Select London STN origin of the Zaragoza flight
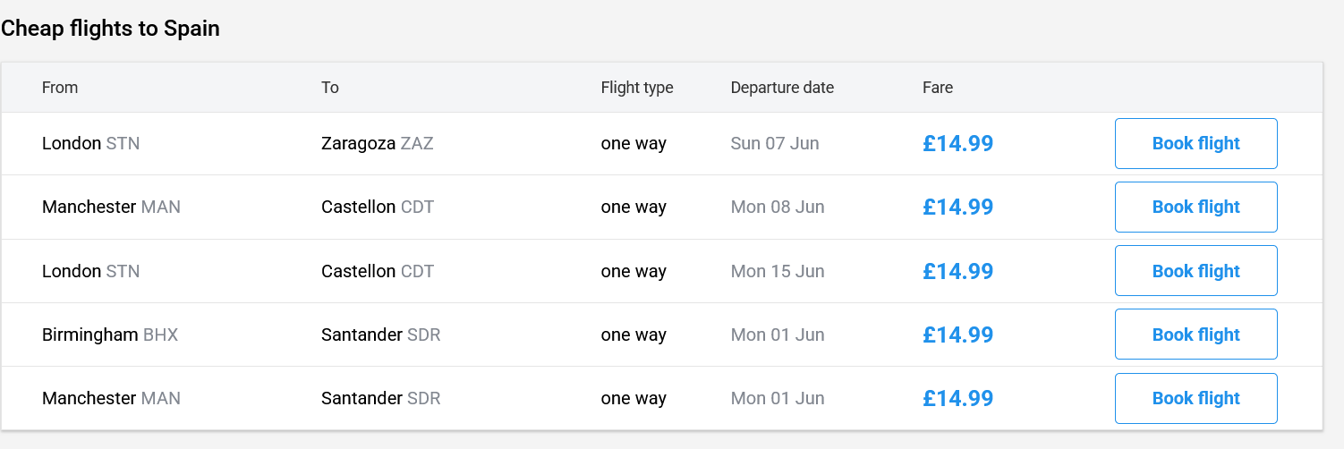The image size is (1344, 449). (x=90, y=143)
